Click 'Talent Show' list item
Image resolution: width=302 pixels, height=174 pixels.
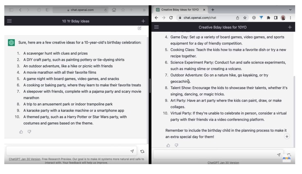[x=229, y=91]
